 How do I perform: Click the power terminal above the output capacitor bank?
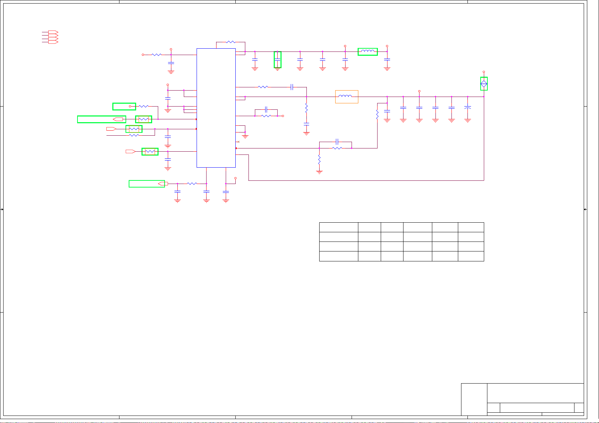tap(419, 91)
